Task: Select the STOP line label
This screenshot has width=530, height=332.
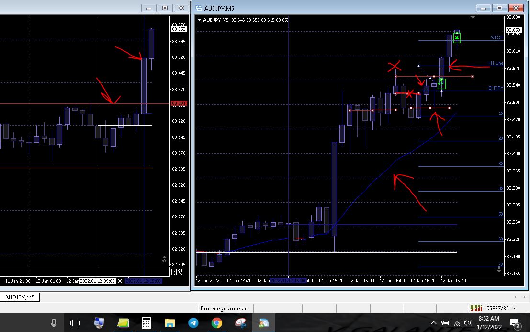Action: tap(497, 37)
